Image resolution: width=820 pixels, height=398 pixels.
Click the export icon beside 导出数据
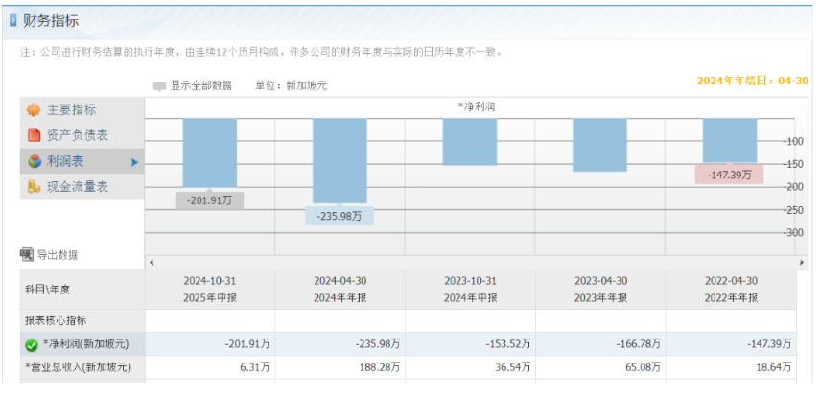(26, 255)
